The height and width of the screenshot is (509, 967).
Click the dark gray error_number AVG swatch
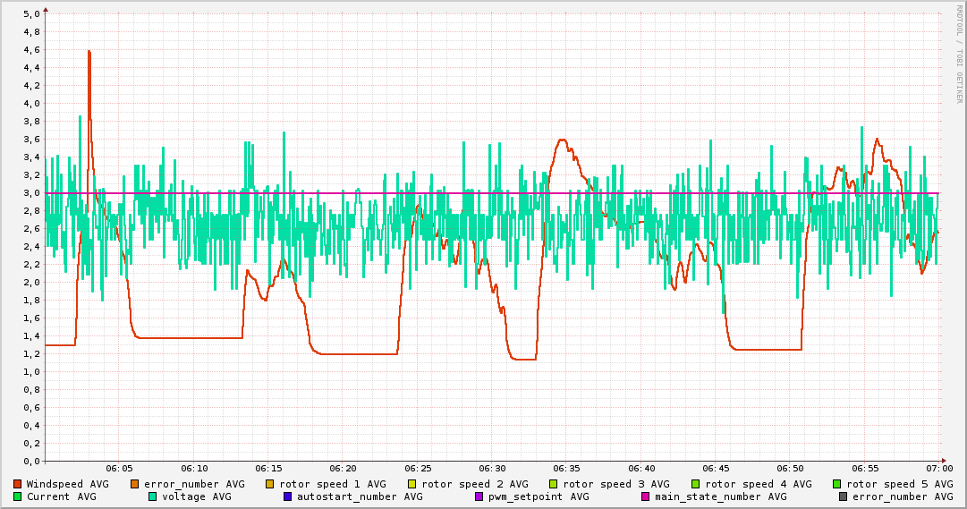(x=843, y=496)
